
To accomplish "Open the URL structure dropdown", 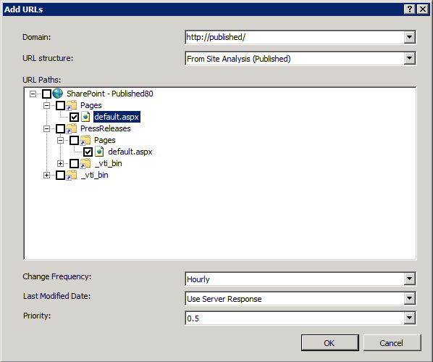I will (410, 58).
